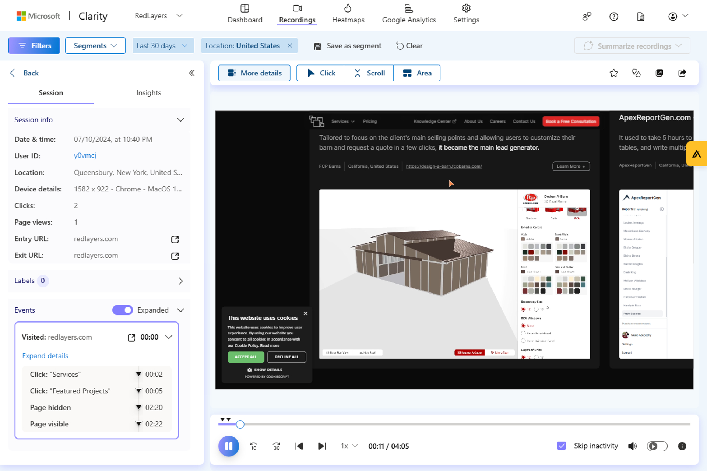
Task: Select the Scroll heatmap mode
Action: [369, 73]
